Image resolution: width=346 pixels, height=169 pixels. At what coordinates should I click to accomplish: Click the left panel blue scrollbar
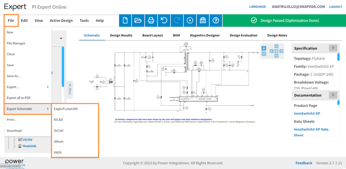click(x=63, y=67)
